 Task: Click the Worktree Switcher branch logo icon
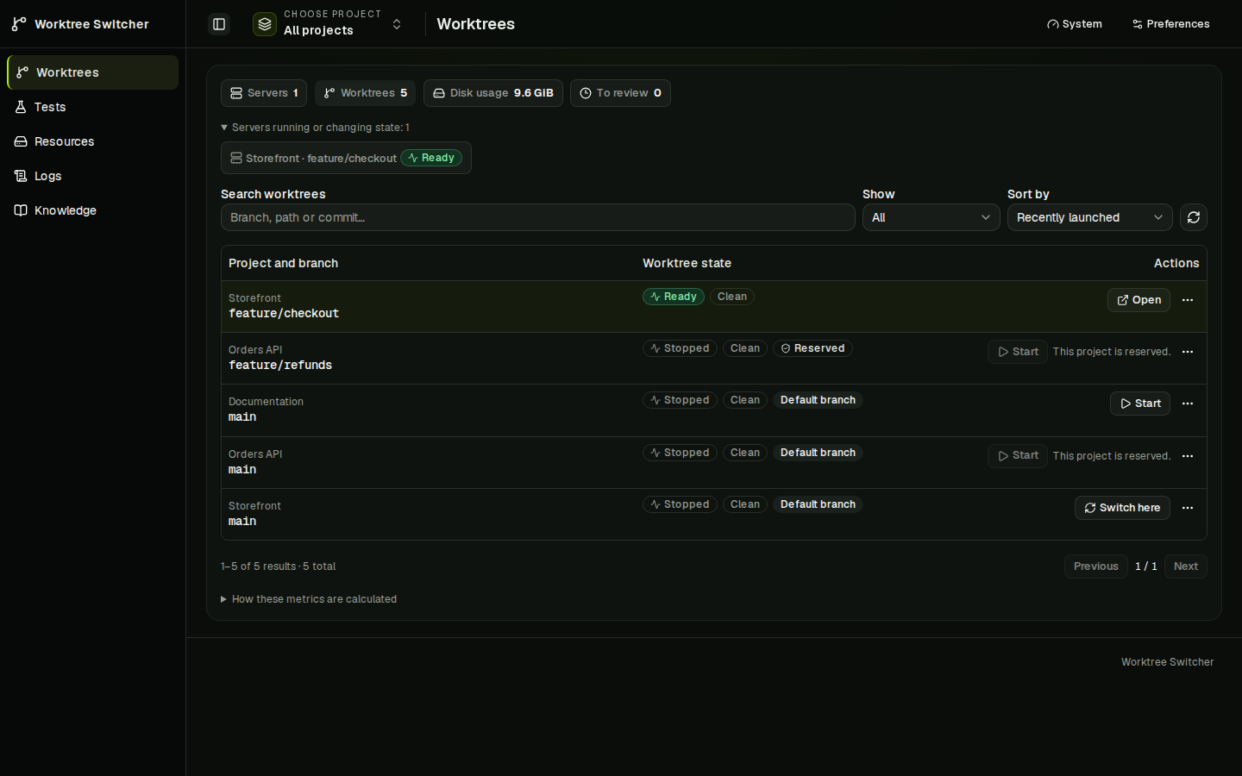click(x=19, y=24)
